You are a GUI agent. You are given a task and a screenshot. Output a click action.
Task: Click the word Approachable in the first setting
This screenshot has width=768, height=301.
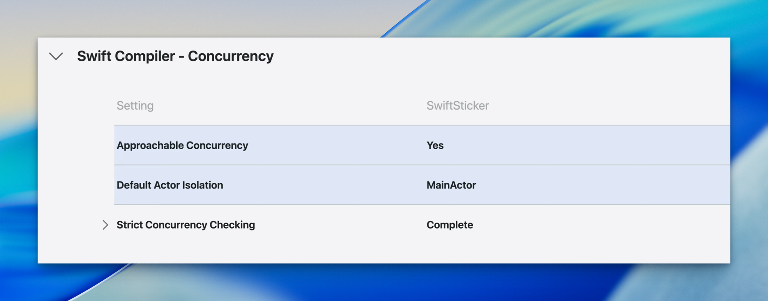click(150, 146)
